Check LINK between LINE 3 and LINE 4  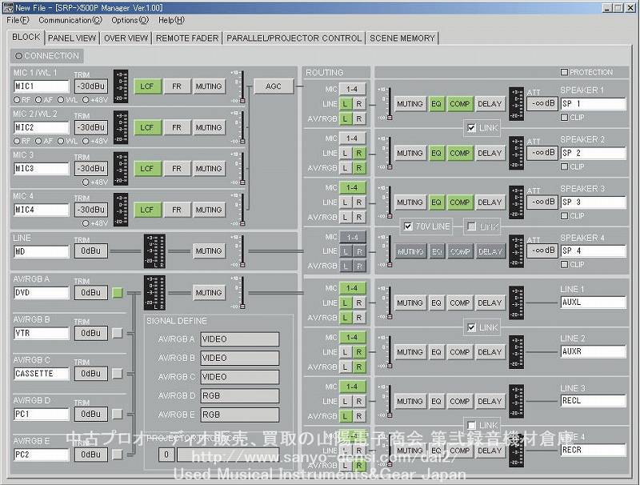(x=472, y=426)
